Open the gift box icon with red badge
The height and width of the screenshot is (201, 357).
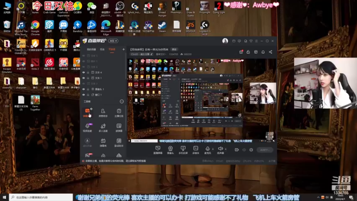[241, 52]
